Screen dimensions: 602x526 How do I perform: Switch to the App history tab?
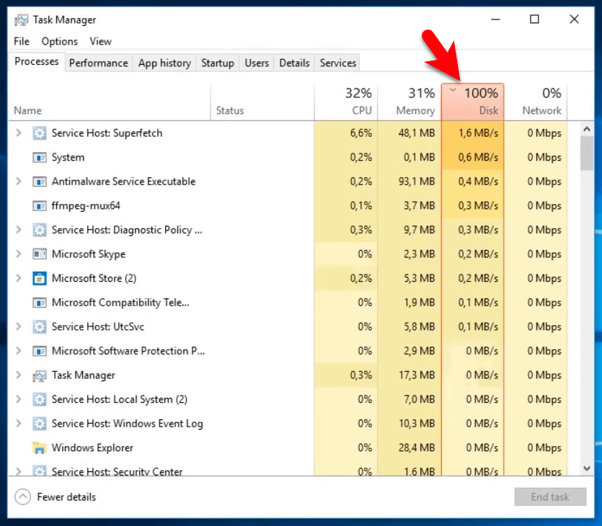click(x=164, y=63)
